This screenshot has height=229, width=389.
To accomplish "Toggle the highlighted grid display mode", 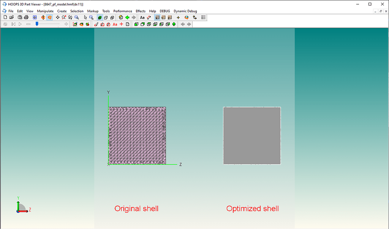I will coord(157,17).
